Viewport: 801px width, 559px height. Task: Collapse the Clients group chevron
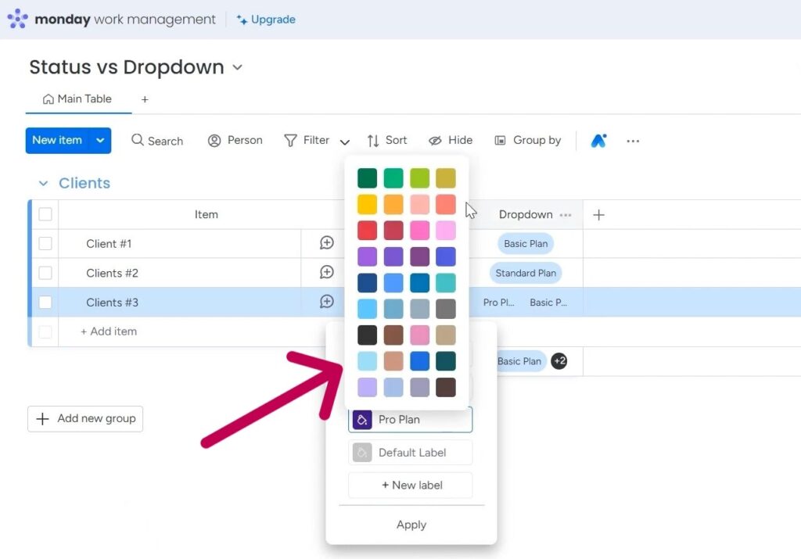[x=43, y=183]
